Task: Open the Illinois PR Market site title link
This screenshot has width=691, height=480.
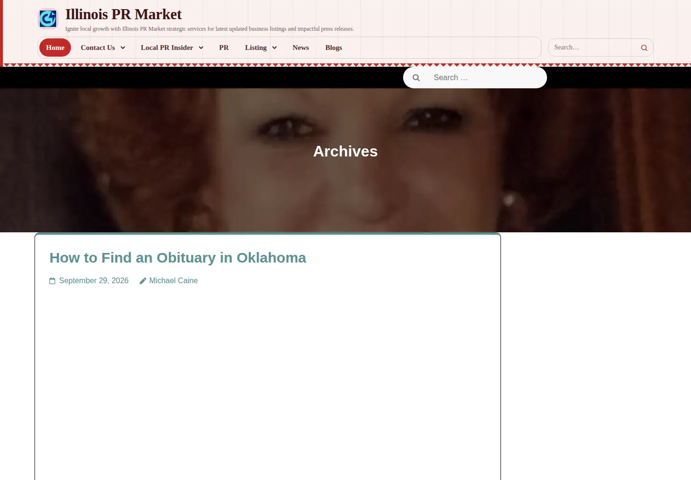Action: tap(123, 14)
